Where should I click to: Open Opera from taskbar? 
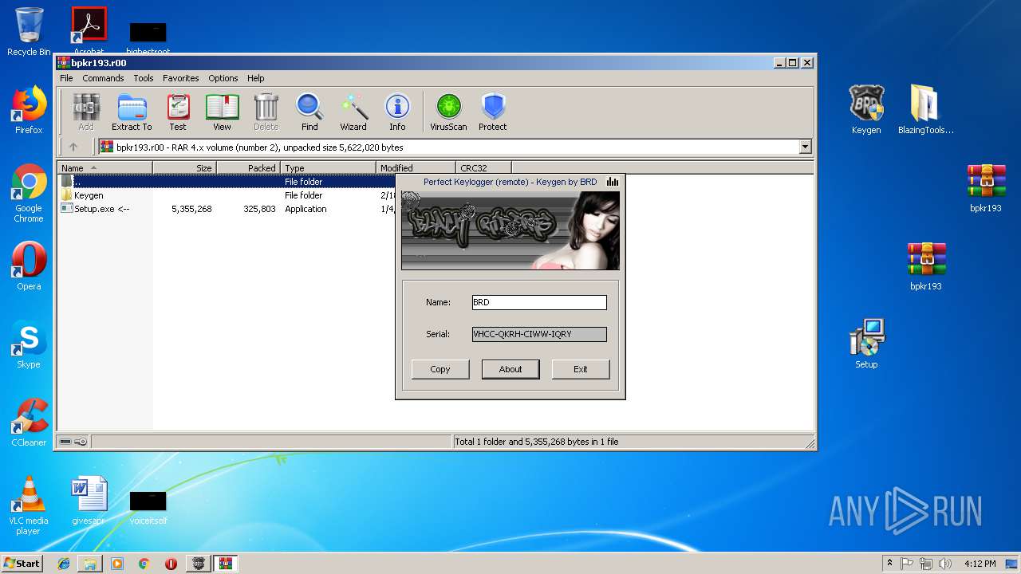[x=171, y=564]
